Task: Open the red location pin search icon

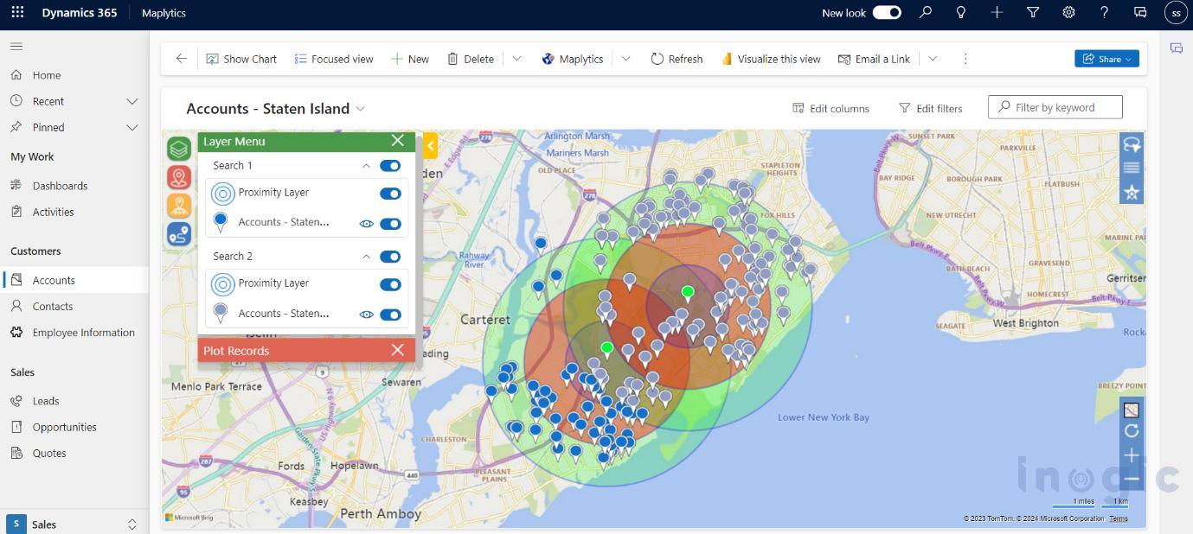Action: point(179,177)
